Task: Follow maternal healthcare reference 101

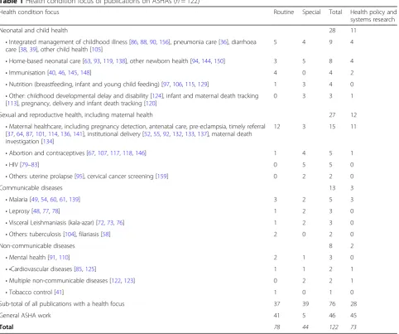Action: click(40, 134)
